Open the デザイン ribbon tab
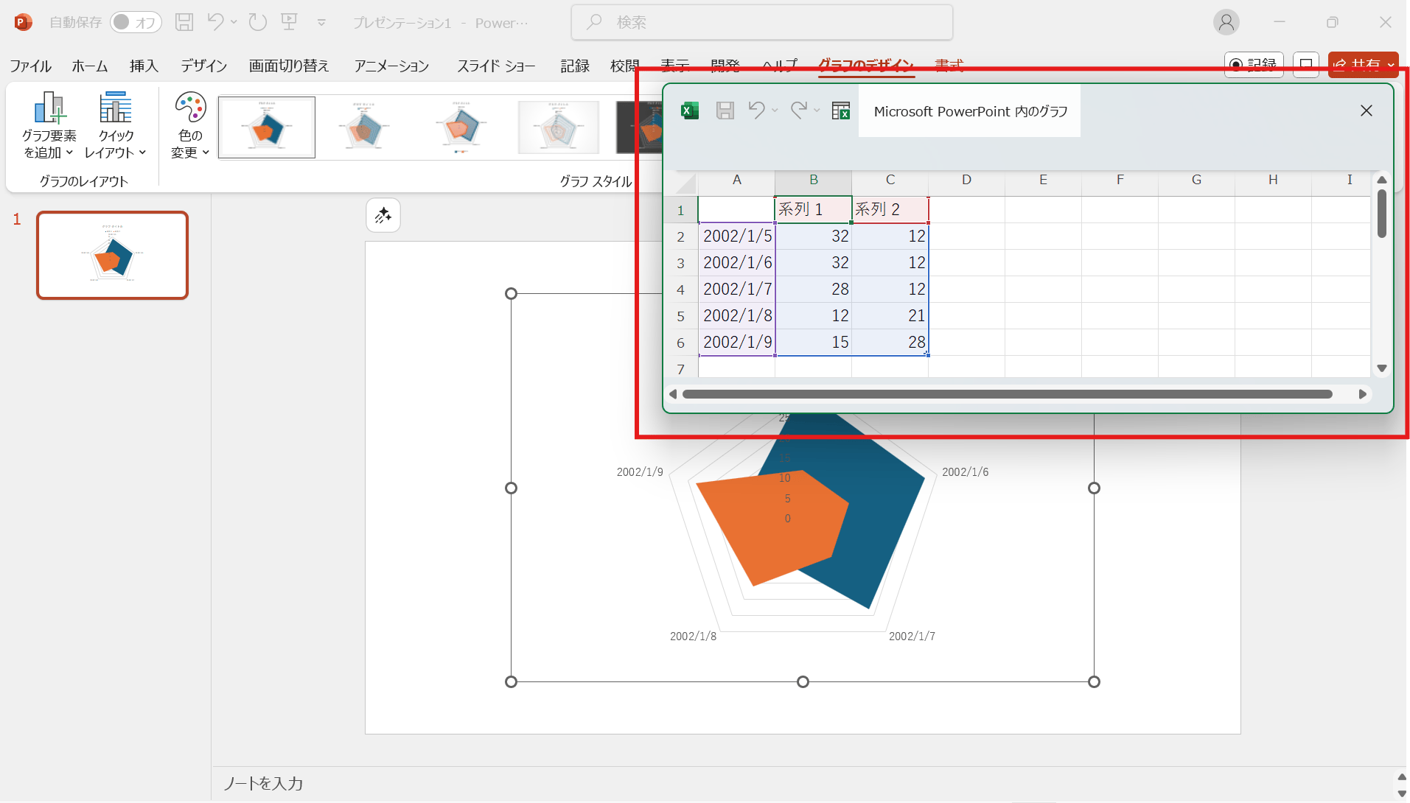 [203, 66]
